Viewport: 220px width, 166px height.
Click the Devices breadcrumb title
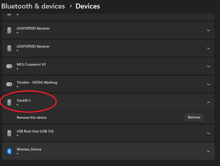pyautogui.click(x=88, y=6)
